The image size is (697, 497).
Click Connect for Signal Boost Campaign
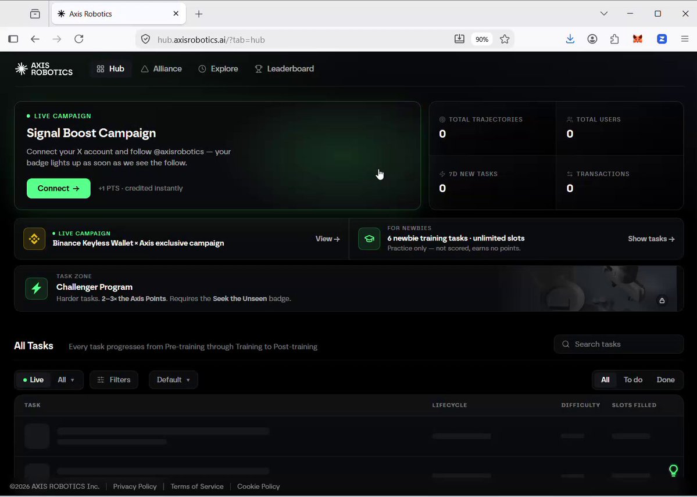click(x=59, y=188)
